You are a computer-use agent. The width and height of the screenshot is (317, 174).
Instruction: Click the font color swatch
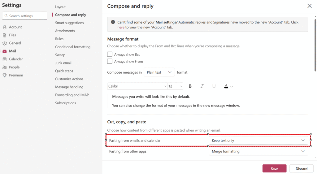pos(226,86)
